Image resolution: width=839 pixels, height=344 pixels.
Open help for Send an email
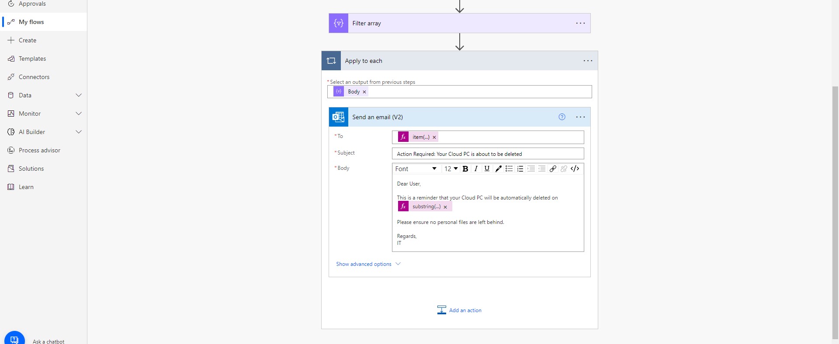point(562,117)
